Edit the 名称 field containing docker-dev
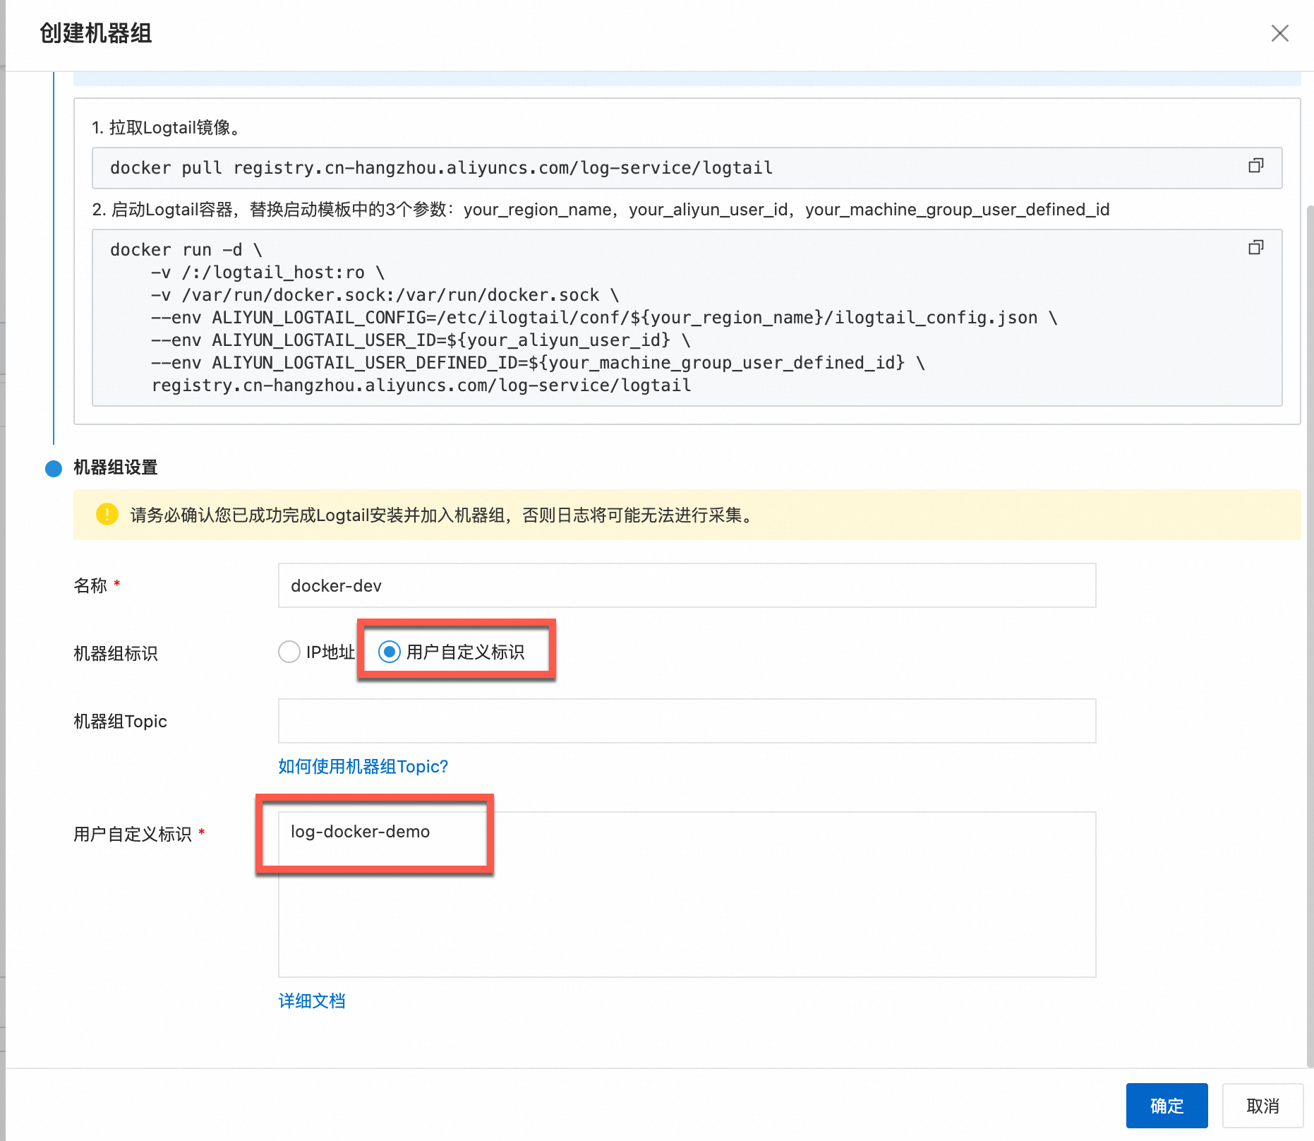 coord(687,585)
